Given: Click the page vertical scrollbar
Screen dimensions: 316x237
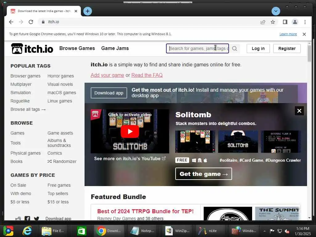Looking at the screenshot, I should coord(309,54).
